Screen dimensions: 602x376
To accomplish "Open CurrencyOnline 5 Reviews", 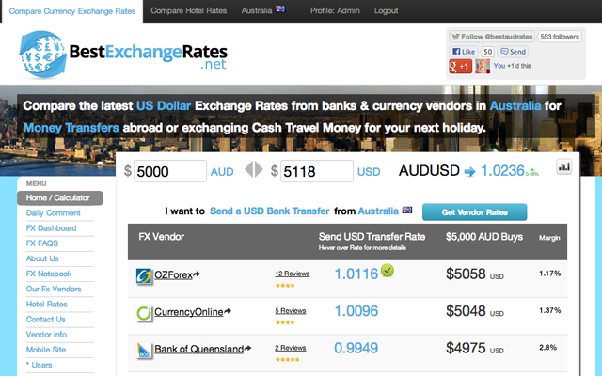I will click(x=291, y=311).
